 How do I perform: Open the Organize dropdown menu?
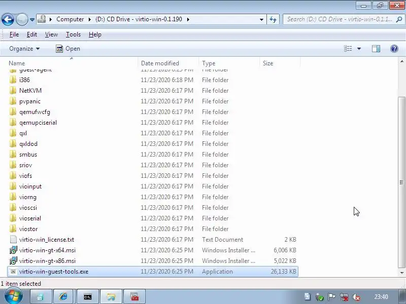point(24,49)
